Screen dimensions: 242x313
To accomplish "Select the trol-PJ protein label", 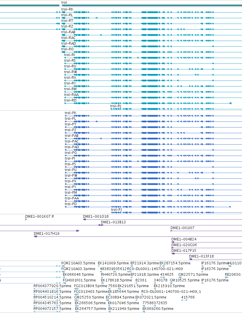I will (x=116, y=210).
